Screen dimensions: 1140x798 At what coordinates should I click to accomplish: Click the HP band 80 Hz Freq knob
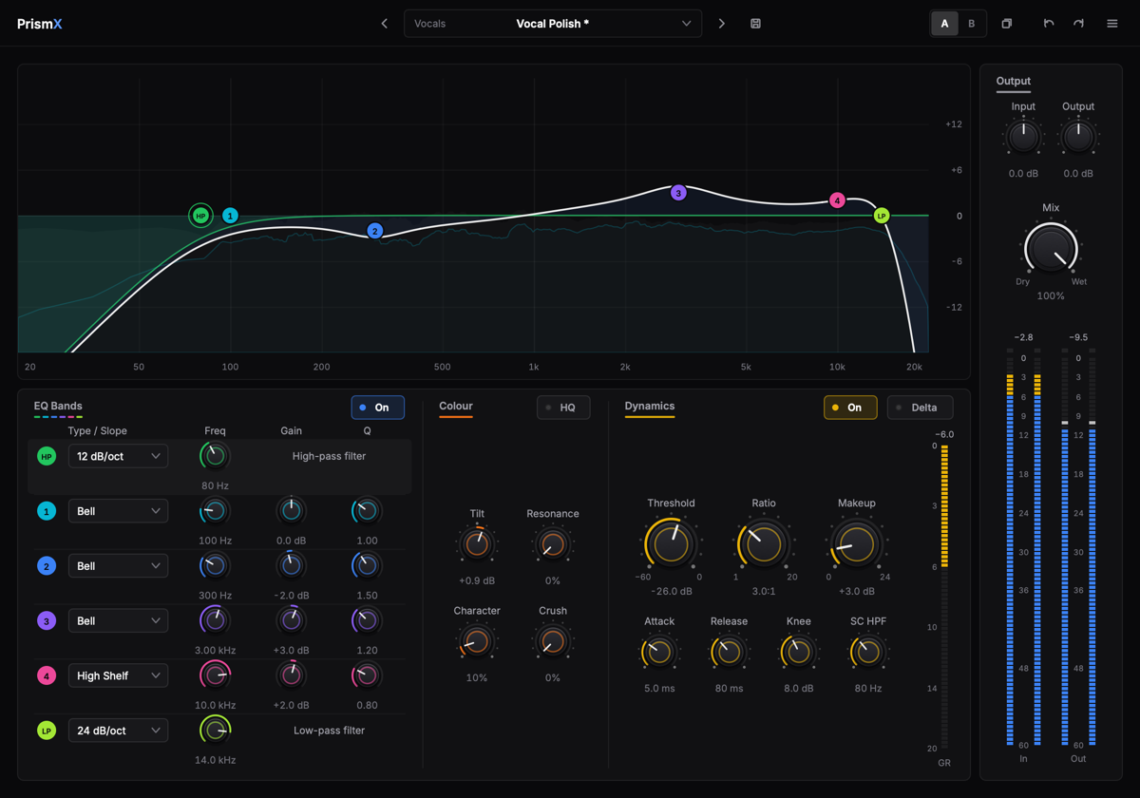click(x=215, y=456)
